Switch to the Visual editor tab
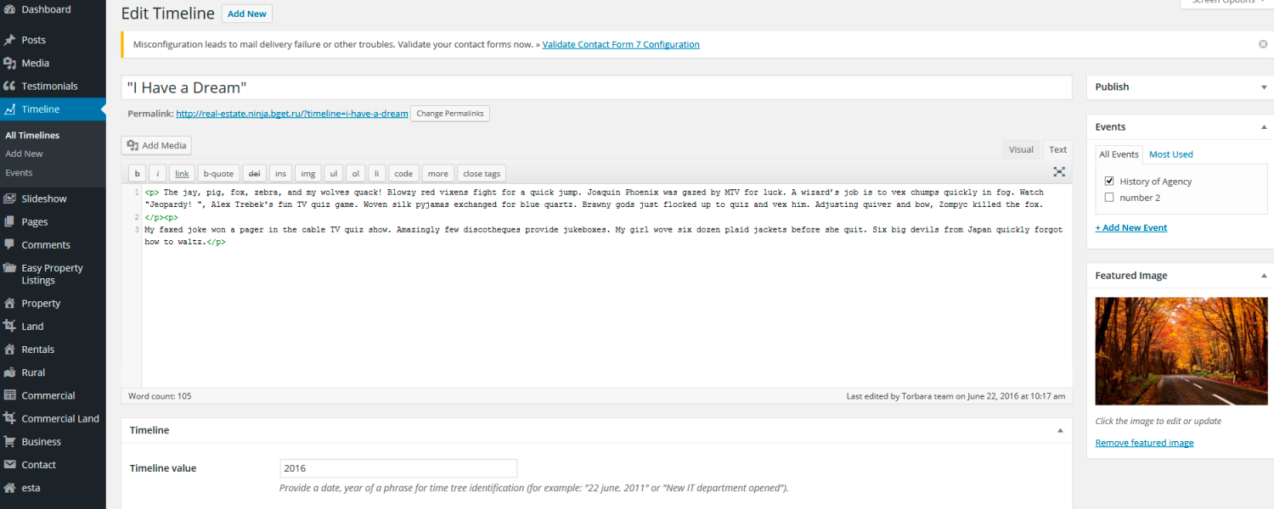Image resolution: width=1274 pixels, height=509 pixels. pos(1021,150)
